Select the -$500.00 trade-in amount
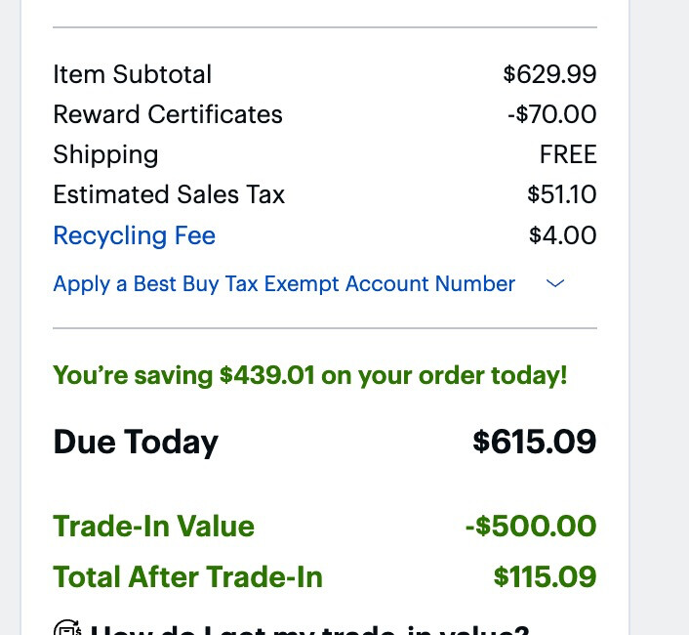This screenshot has height=635, width=689. tap(530, 527)
